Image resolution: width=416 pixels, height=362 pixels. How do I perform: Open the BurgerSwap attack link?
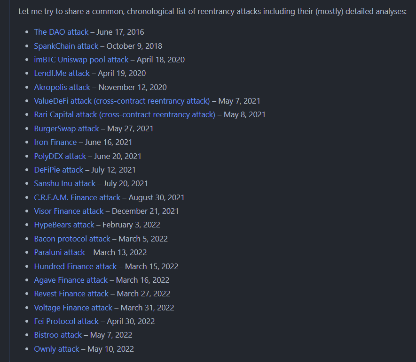coord(66,128)
